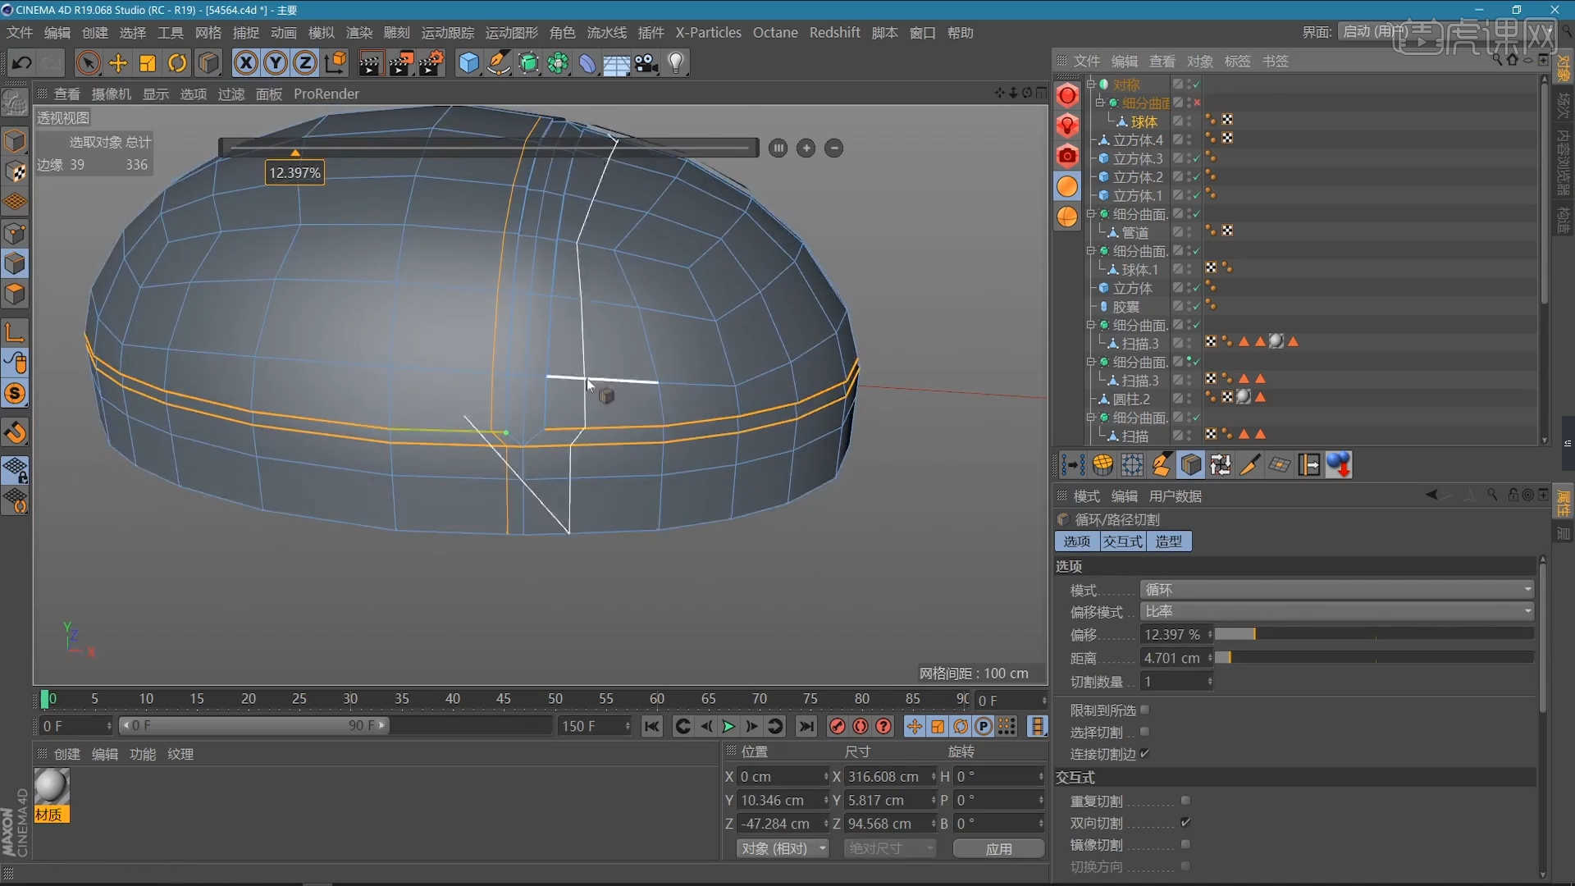Select the Move tool in toolbar
This screenshot has height=886, width=1575.
[118, 63]
